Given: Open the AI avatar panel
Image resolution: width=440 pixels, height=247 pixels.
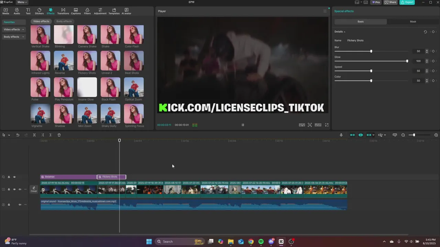Looking at the screenshot, I should click(x=126, y=11).
